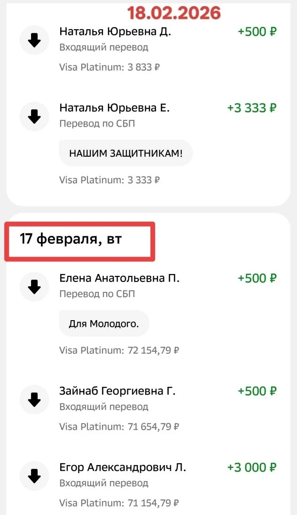Select the Для Молодого. message bubble
Screen dimensions: 297x515
click(x=103, y=323)
